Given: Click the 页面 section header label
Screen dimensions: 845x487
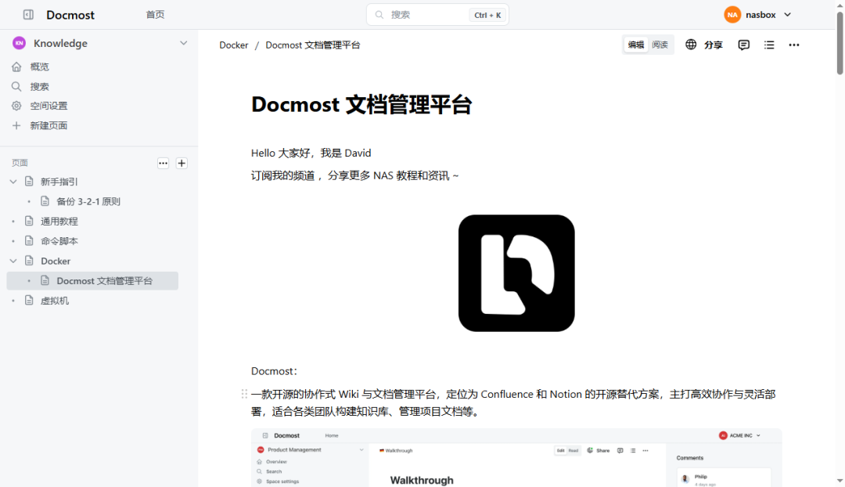Looking at the screenshot, I should [20, 163].
